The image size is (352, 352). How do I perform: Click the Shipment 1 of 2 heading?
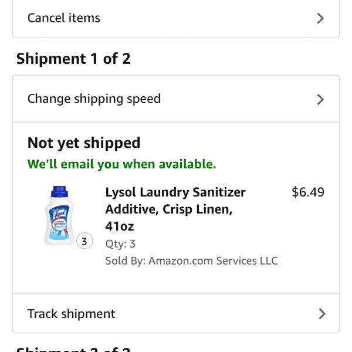73,59
